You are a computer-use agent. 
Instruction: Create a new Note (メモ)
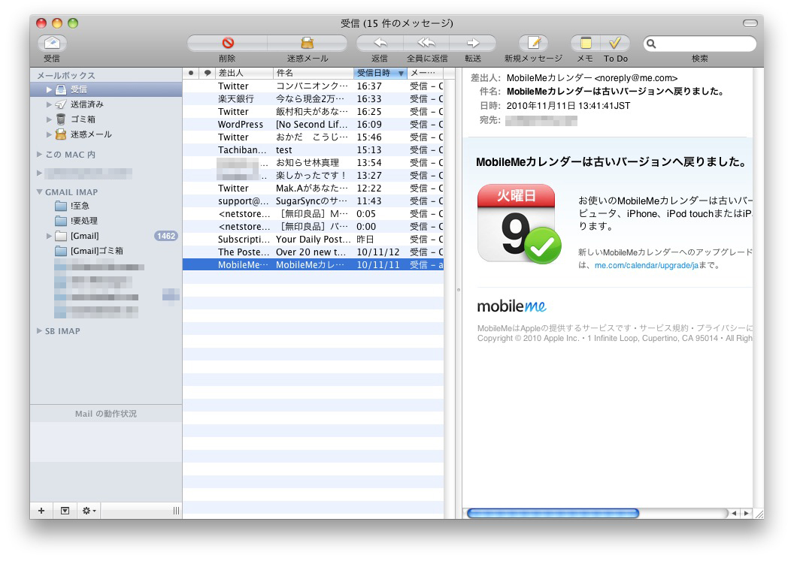pos(586,43)
